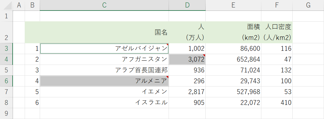Select row 6 header
Screen dimensions: 324x119
click(6, 81)
